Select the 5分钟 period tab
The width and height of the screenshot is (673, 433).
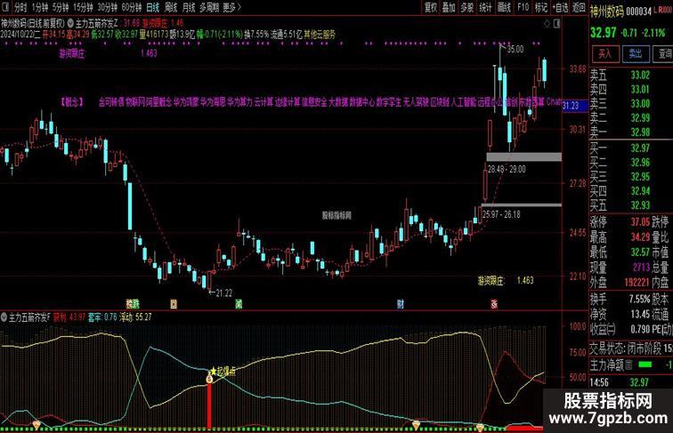[x=61, y=7]
